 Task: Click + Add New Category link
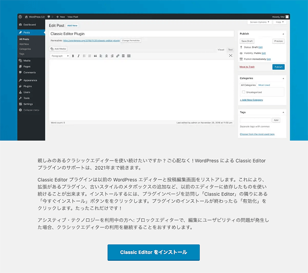coord(251,100)
